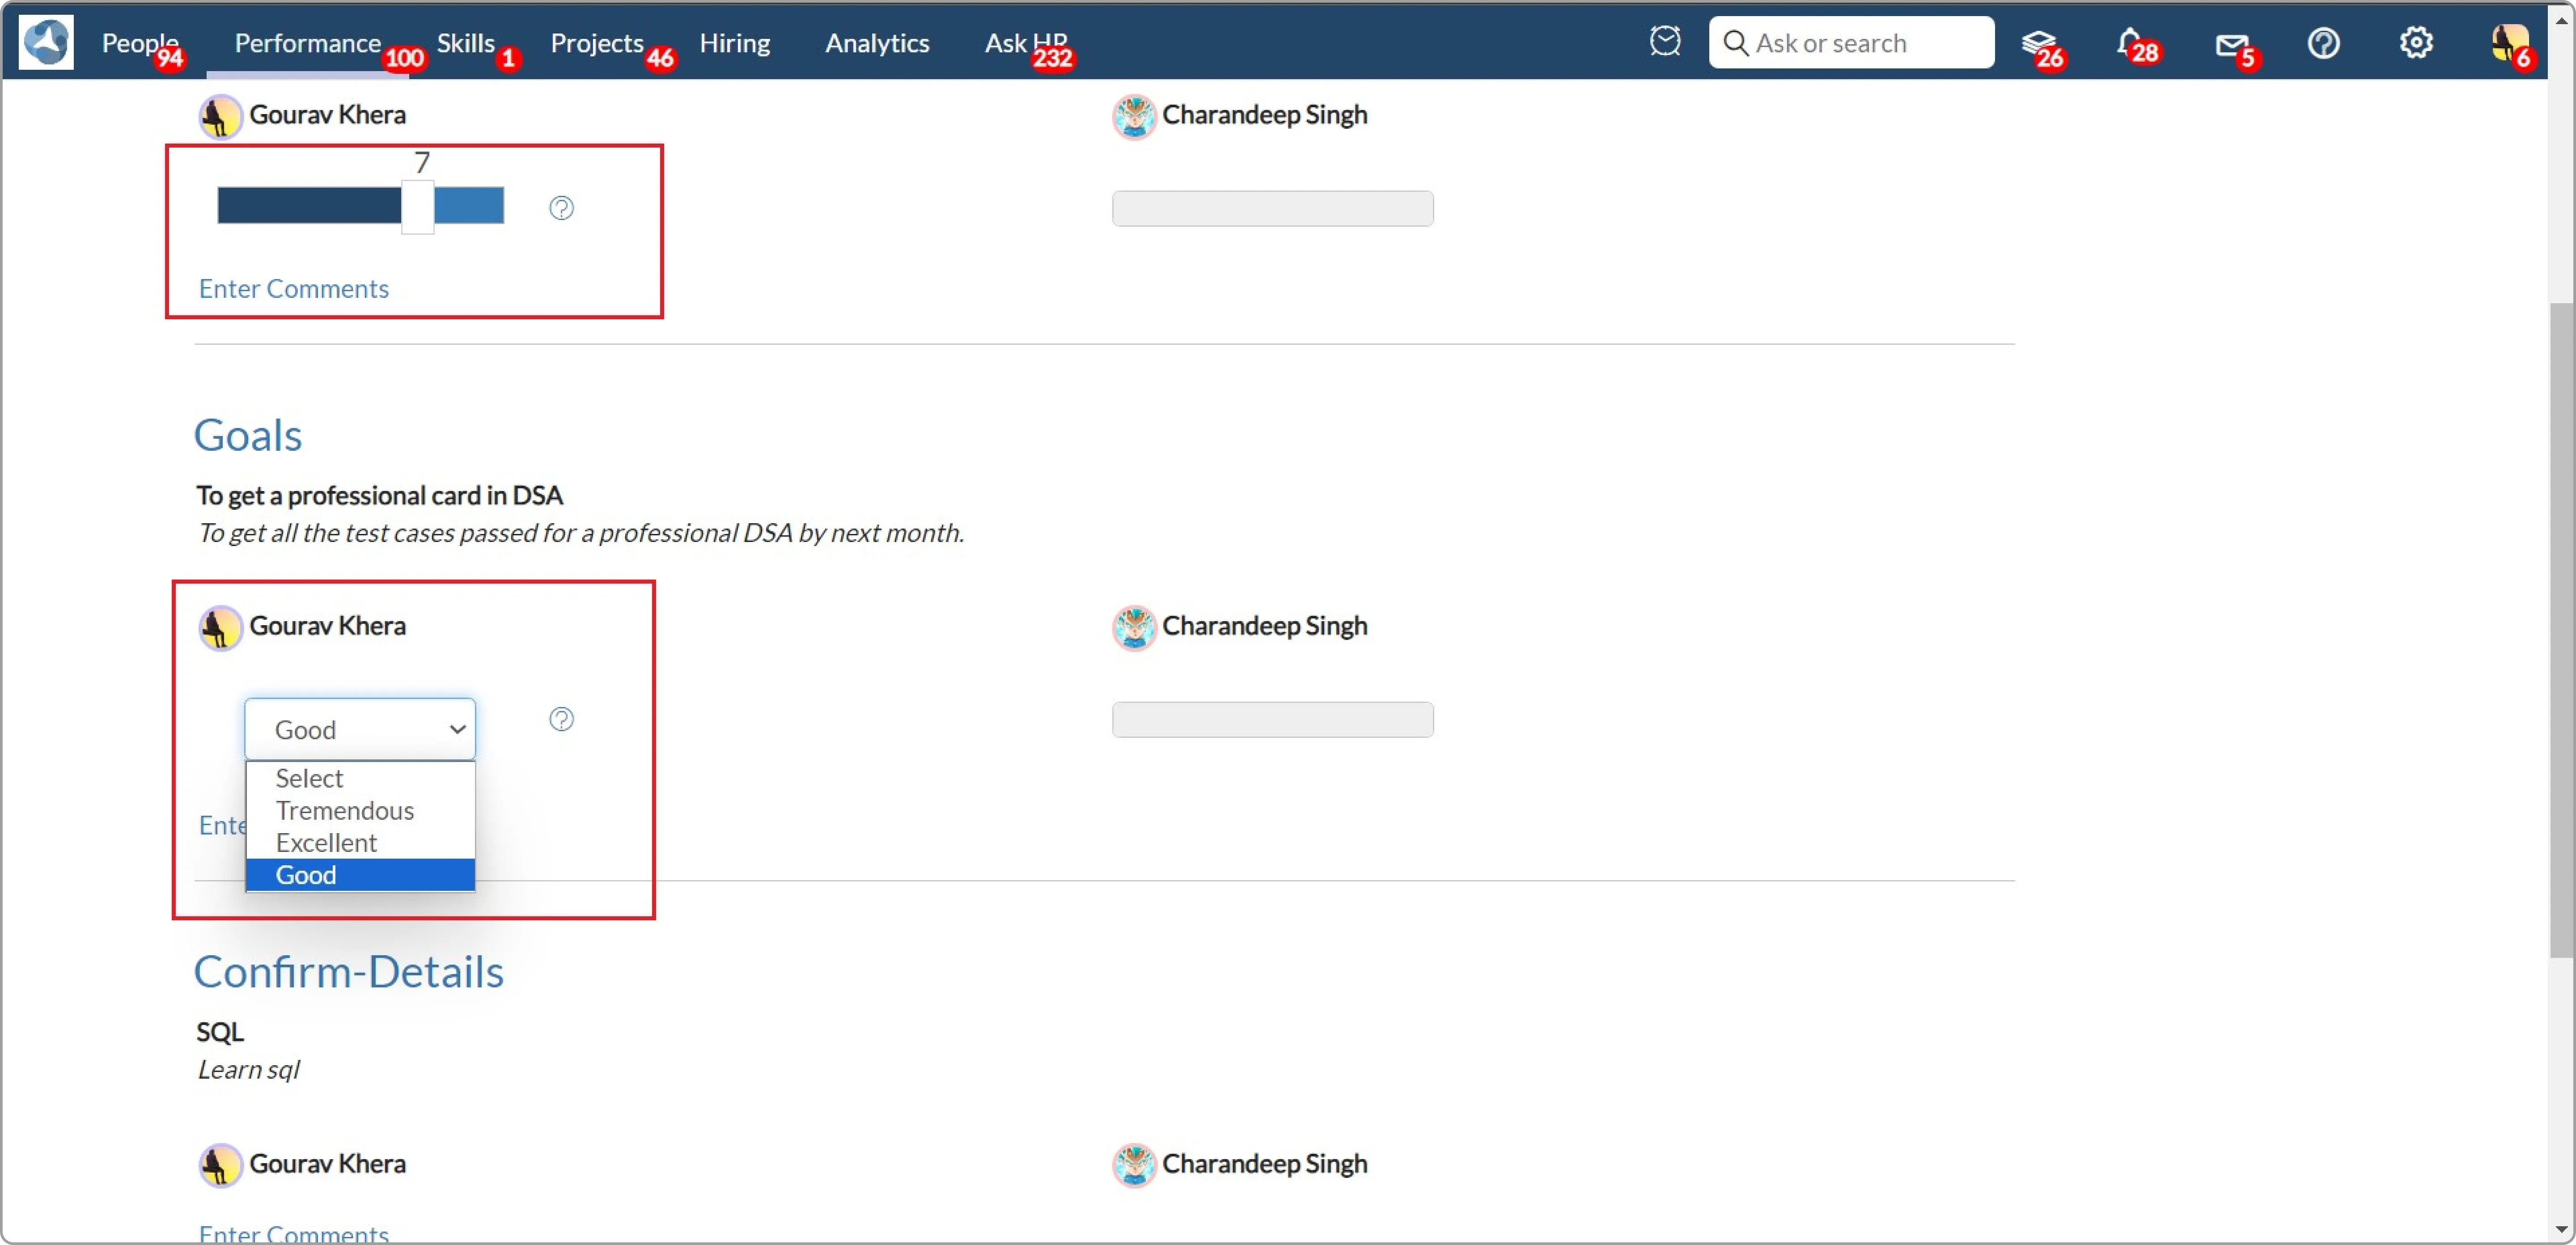Collapse the Good rating dropdown
This screenshot has height=1245, width=2576.
click(x=360, y=729)
